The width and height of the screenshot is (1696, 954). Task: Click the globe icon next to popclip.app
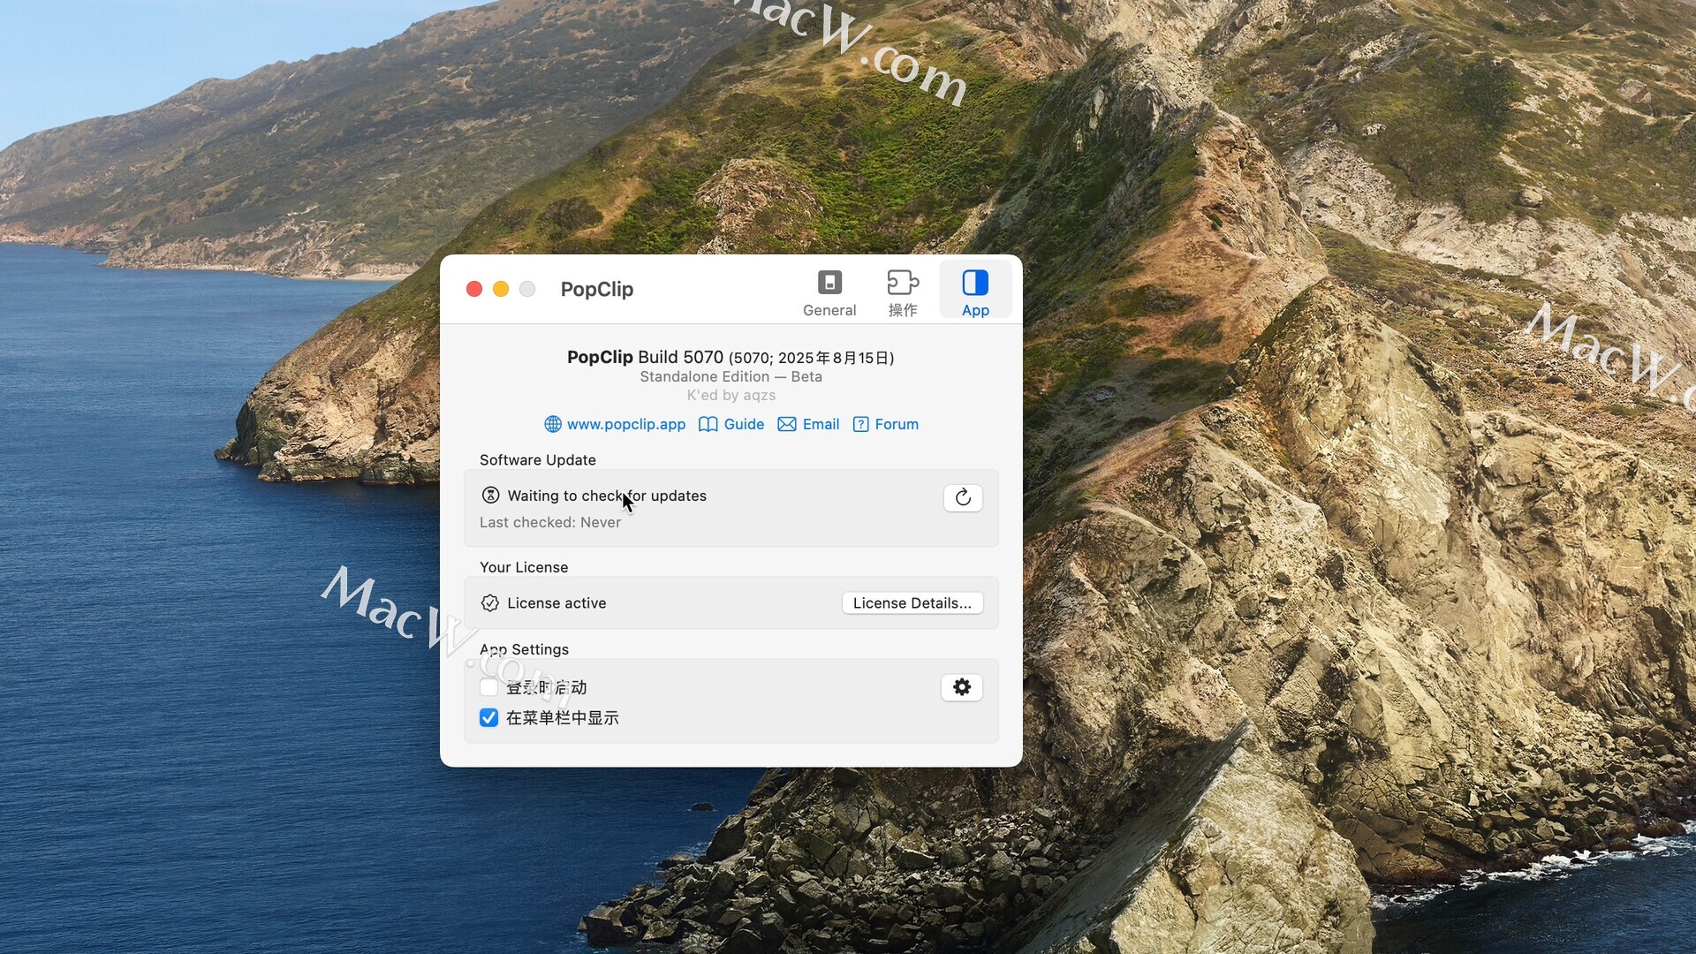(553, 424)
